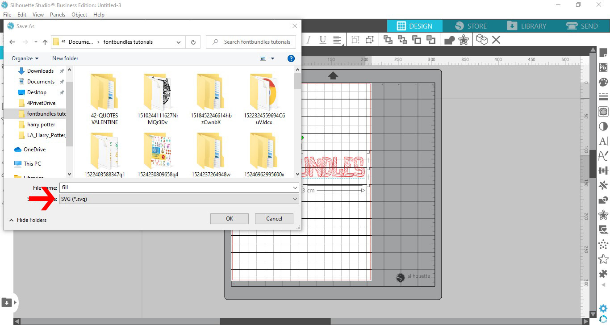Viewport: 610px width, 325px height.
Task: Collapse folders with Hide Folders
Action: (28, 220)
